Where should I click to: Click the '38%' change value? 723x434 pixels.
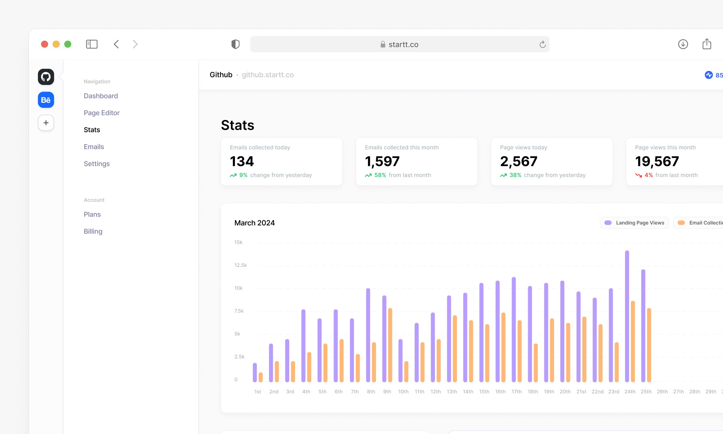pyautogui.click(x=515, y=175)
